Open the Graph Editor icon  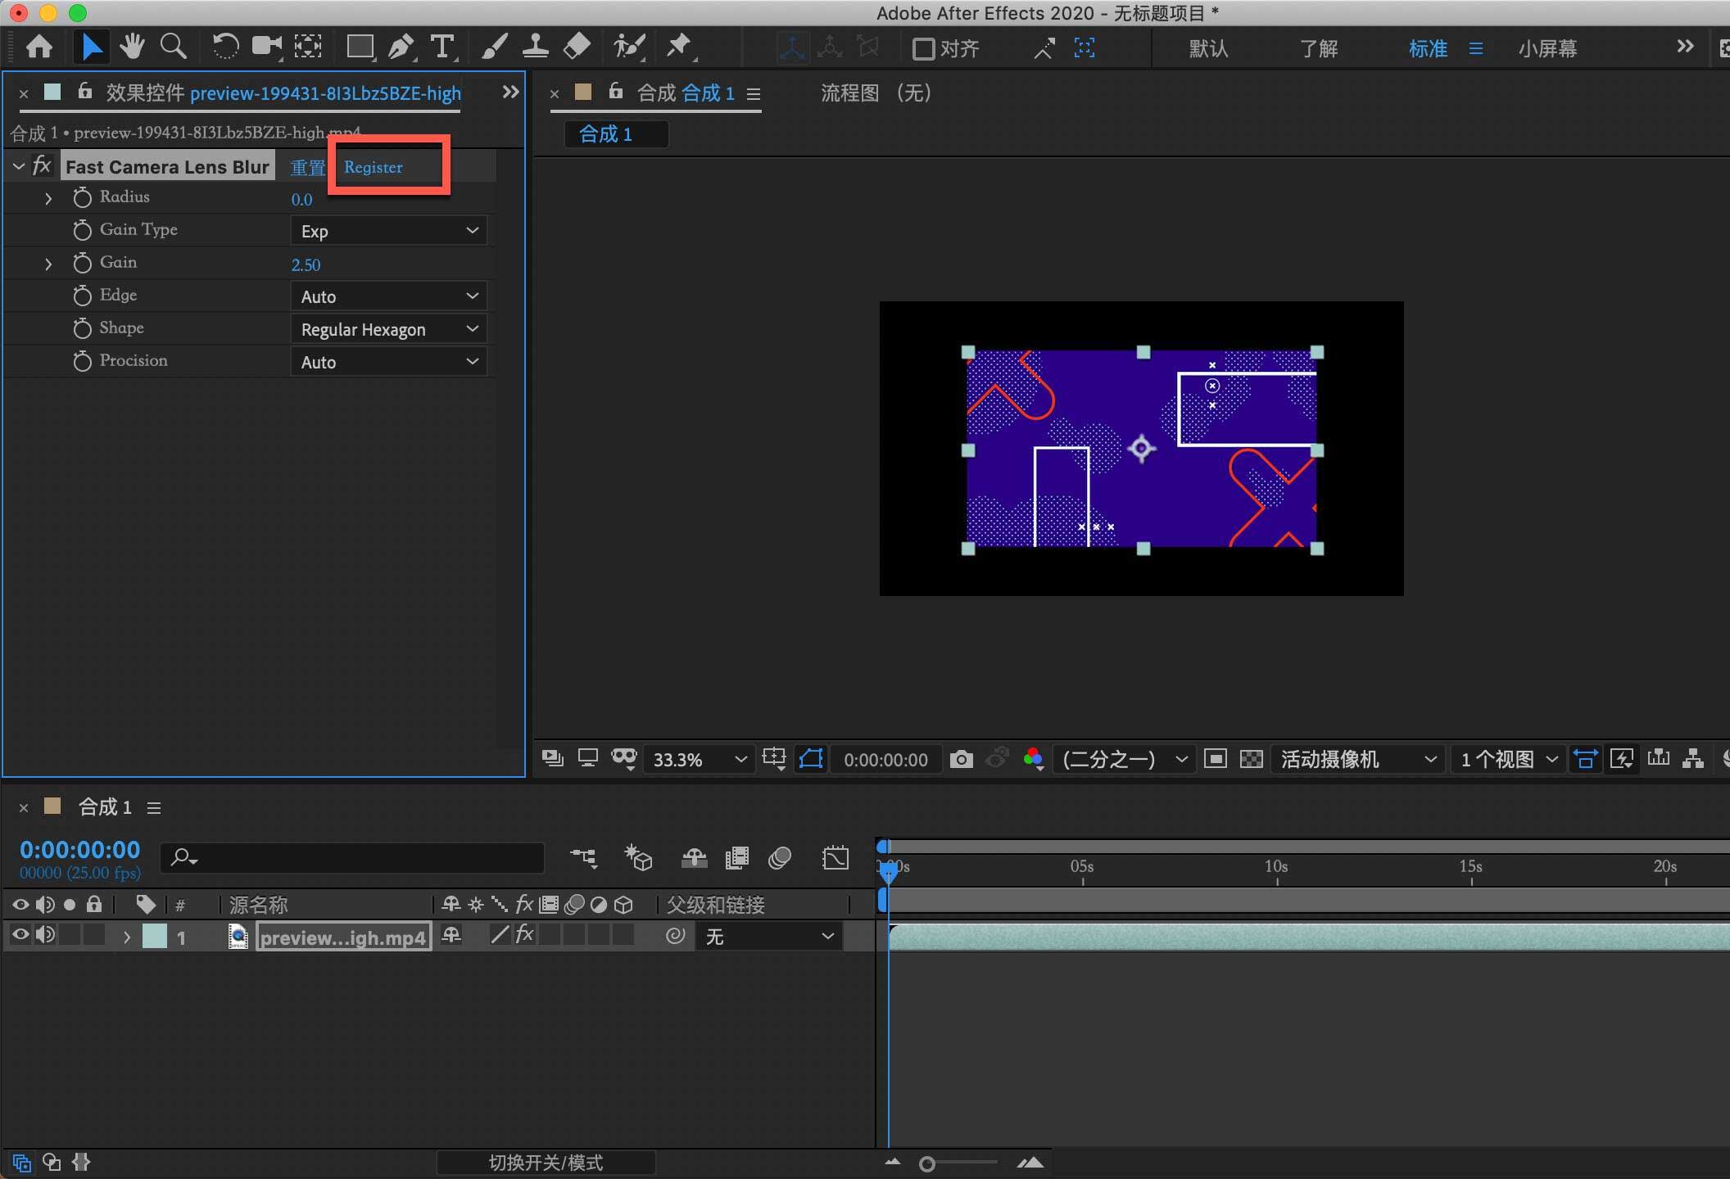[x=836, y=858]
